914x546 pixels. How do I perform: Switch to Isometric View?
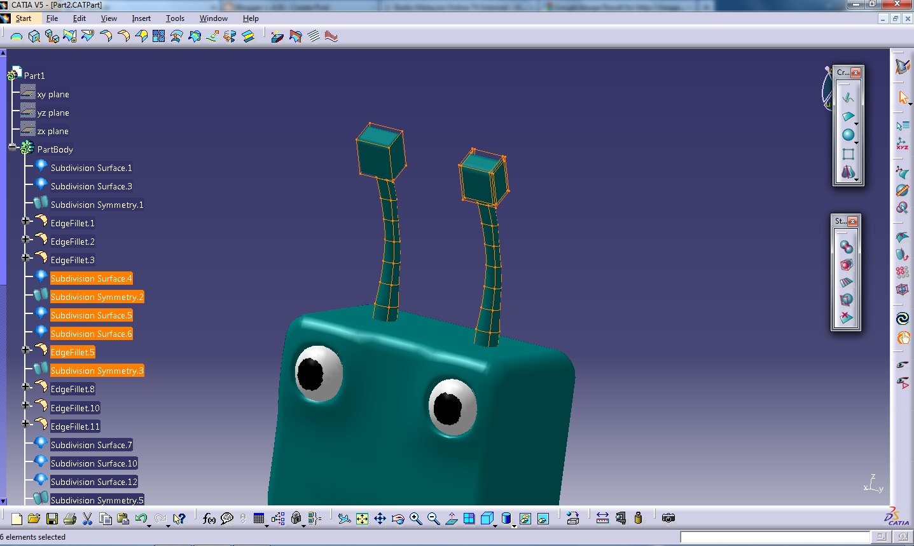(487, 518)
